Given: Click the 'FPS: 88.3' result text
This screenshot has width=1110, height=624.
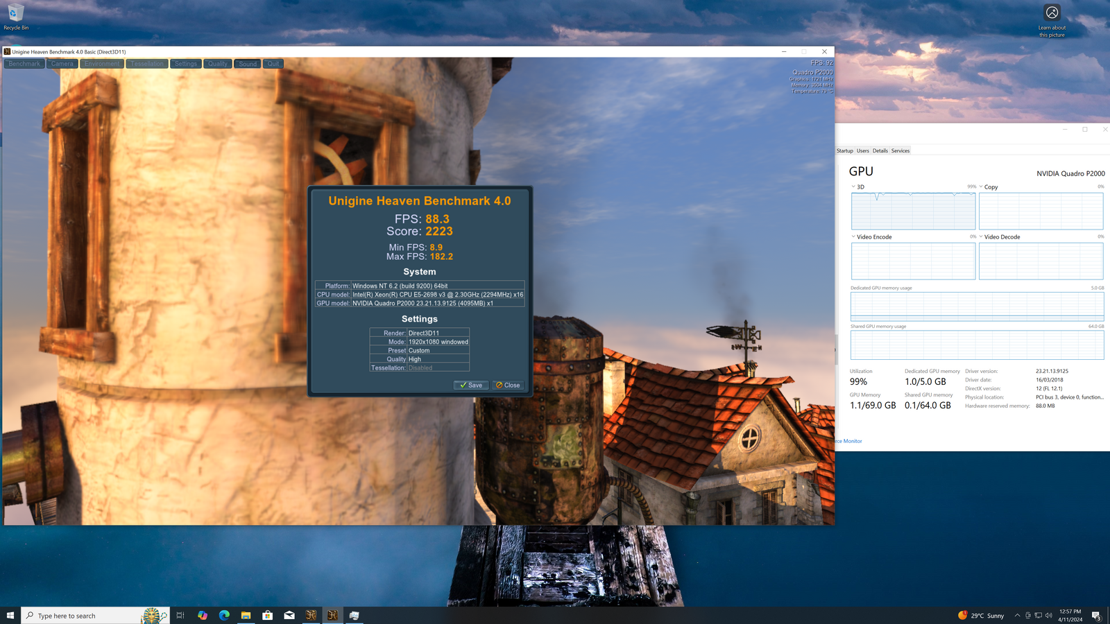Looking at the screenshot, I should point(422,219).
